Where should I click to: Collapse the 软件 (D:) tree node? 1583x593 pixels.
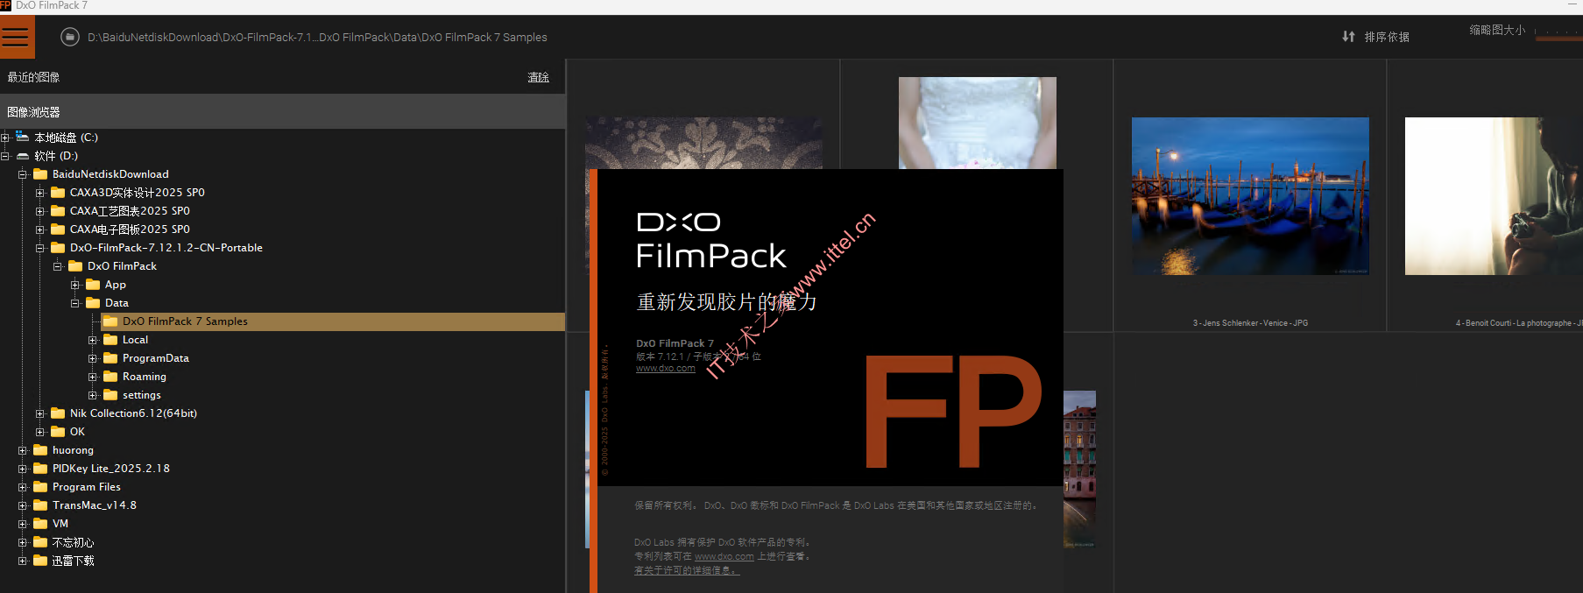[x=5, y=156]
